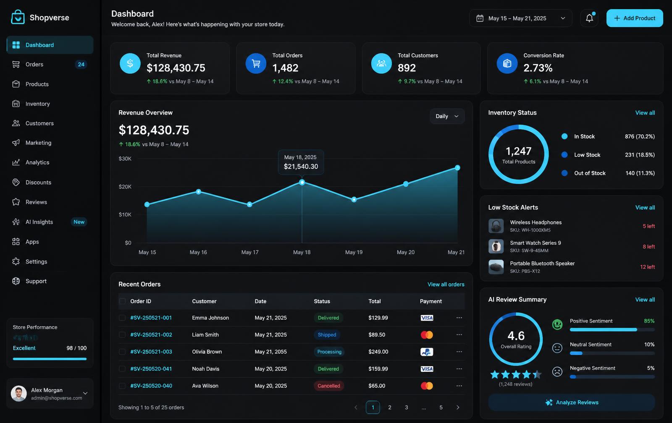Open more options for order #SV-250520-041
Screen dimensions: 672x423
point(459,369)
